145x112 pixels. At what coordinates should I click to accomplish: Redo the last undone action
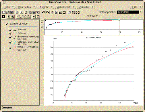pyautogui.click(x=48, y=13)
